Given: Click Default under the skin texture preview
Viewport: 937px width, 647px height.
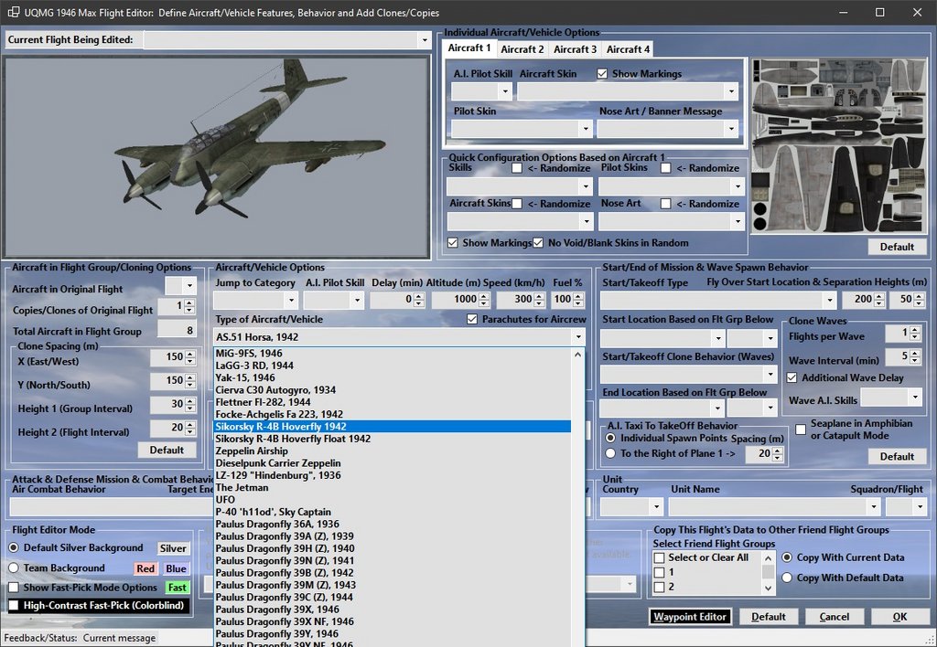Looking at the screenshot, I should point(897,247).
